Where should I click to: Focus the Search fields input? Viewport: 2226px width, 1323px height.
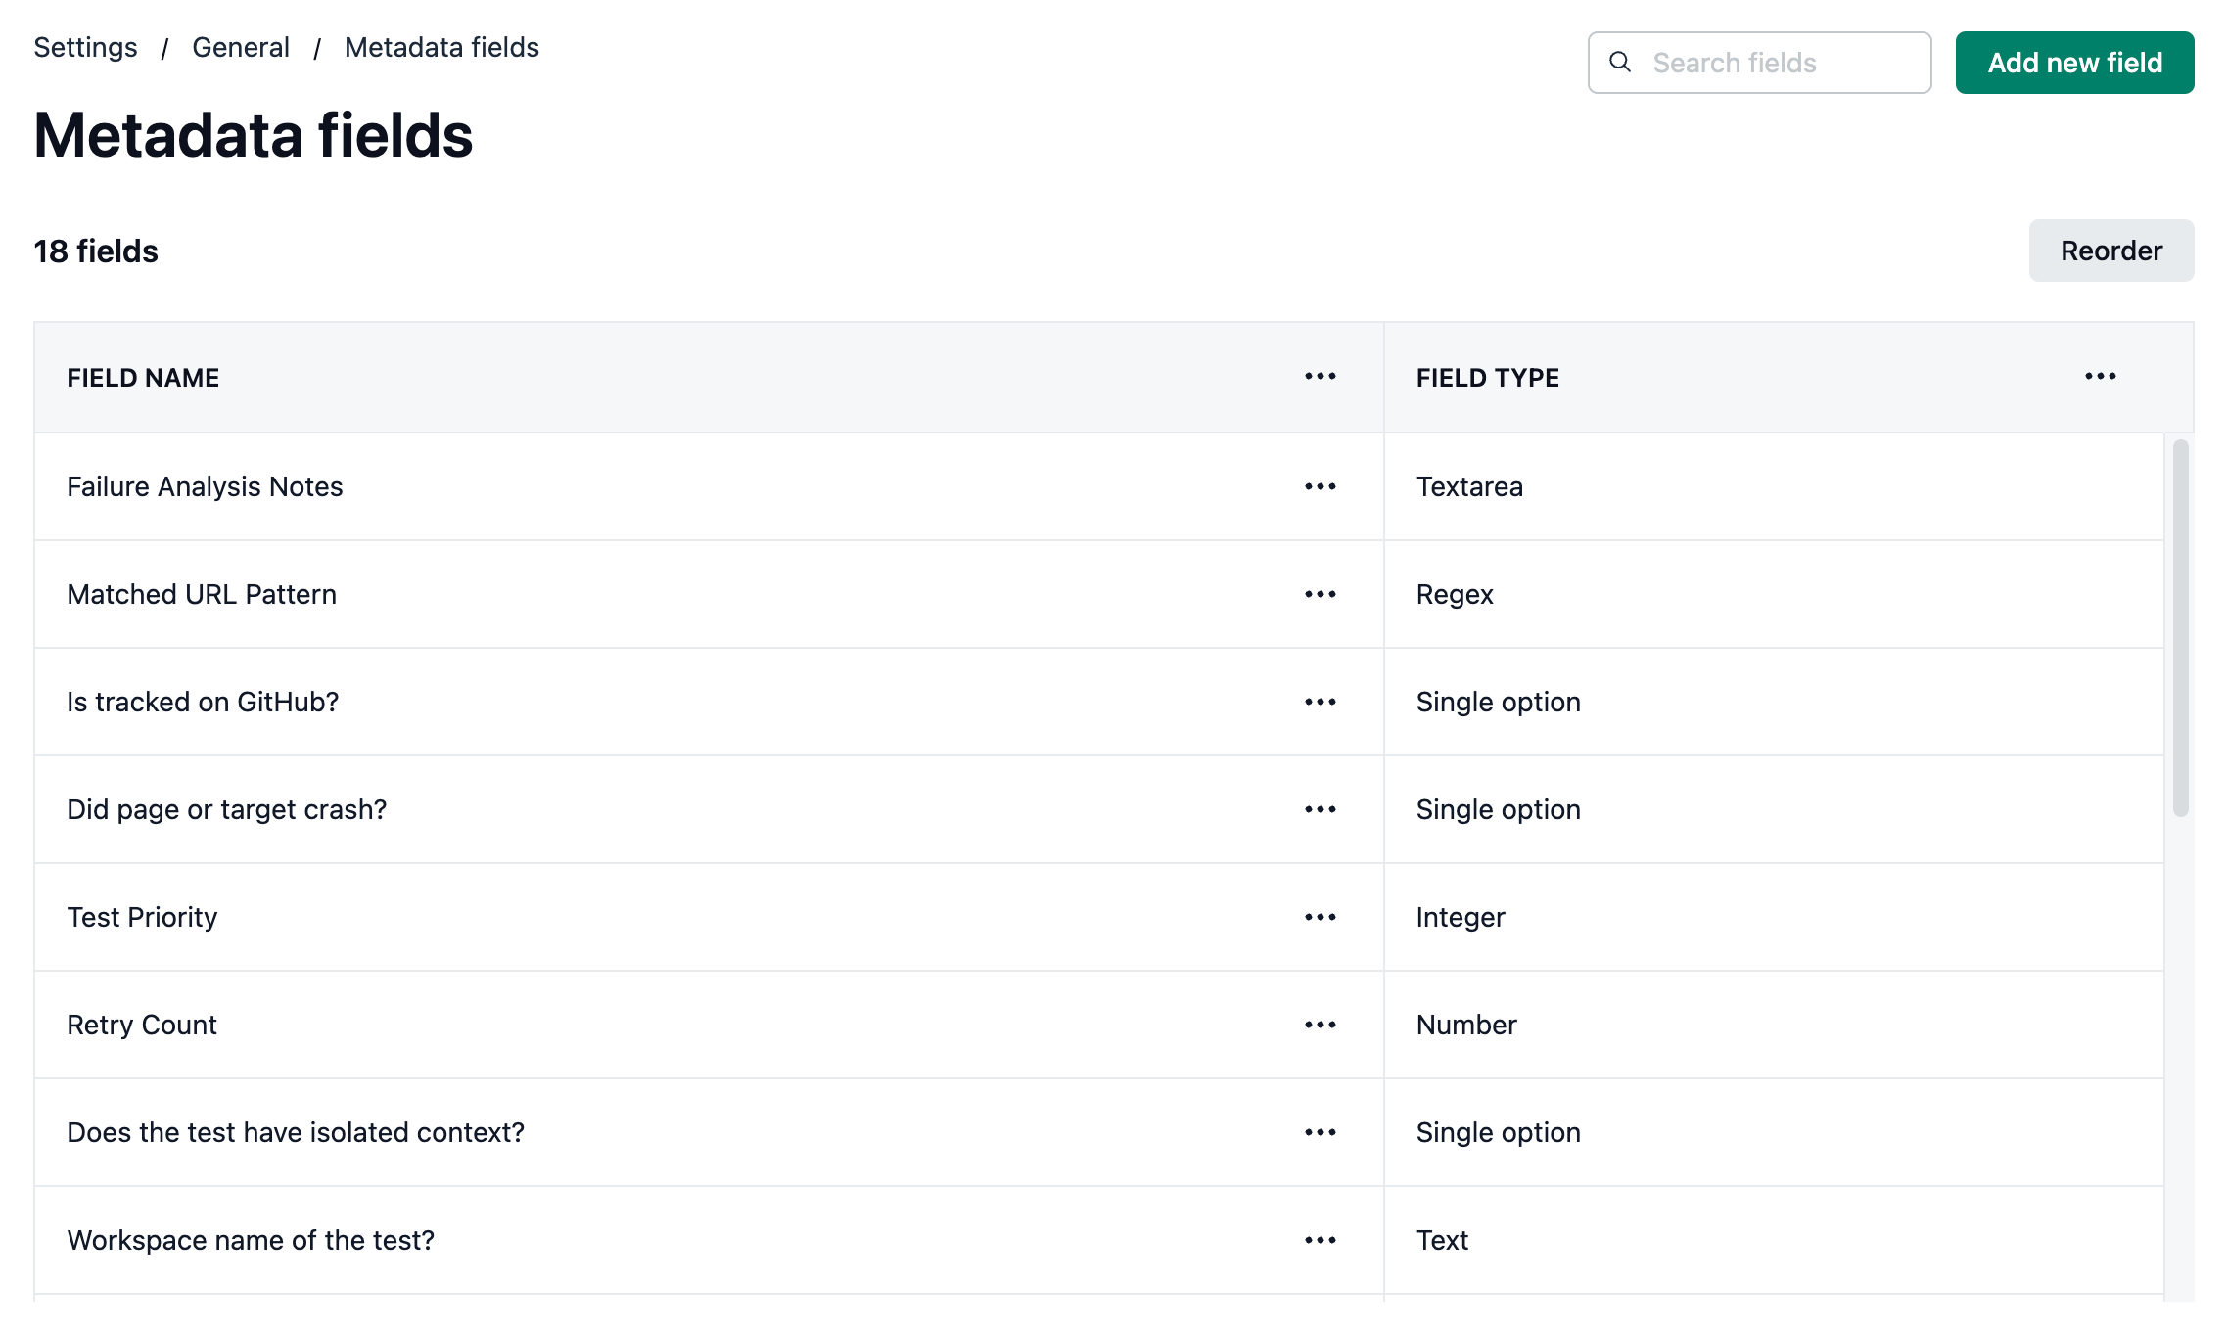1759,63
